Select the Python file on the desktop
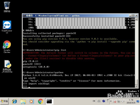Viewport: 140px width, 105px height. pos(7,66)
